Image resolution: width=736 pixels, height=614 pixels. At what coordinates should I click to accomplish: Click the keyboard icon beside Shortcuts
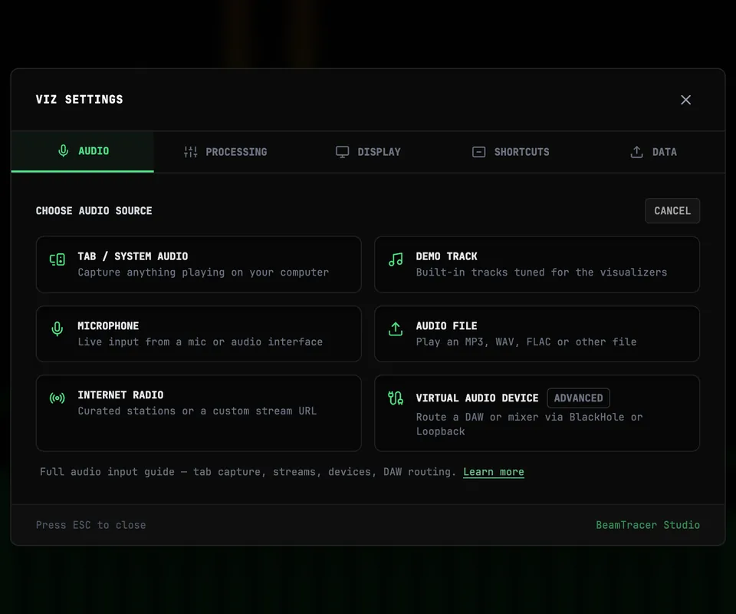point(478,152)
